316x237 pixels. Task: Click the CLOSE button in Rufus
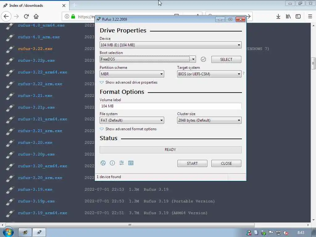point(226,164)
